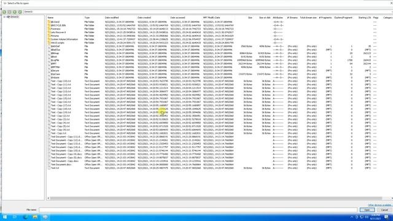Sort by the Attributes column header
Image resolution: width=393 pixels, height=221 pixels.
click(278, 18)
